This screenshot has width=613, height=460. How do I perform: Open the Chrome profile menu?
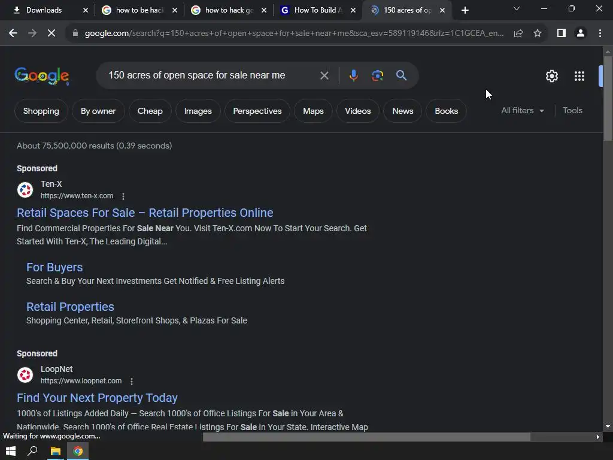click(581, 34)
